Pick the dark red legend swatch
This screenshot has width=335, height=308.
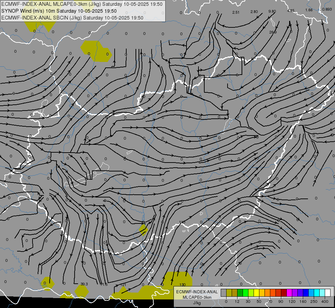pyautogui.click(x=284, y=293)
